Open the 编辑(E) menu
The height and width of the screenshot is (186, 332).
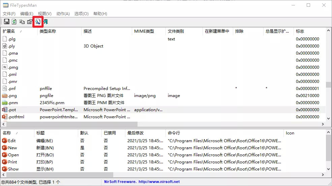(27, 14)
